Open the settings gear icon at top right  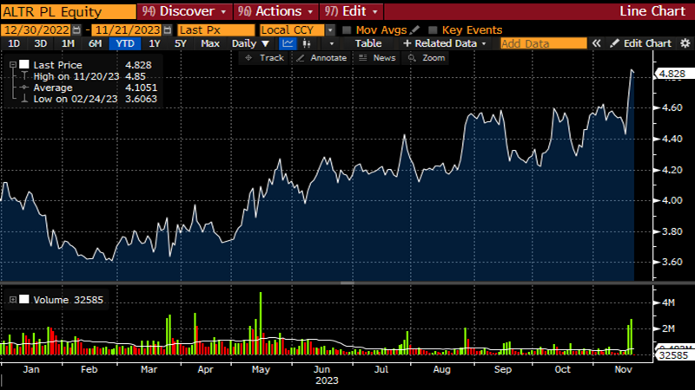coord(684,43)
